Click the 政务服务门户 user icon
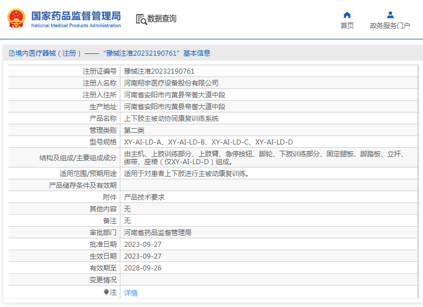423x307 pixels. coord(390,15)
